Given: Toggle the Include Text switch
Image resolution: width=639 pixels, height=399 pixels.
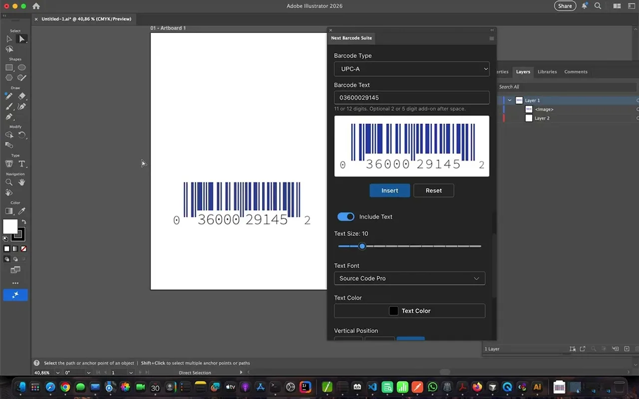Looking at the screenshot, I should (x=346, y=216).
